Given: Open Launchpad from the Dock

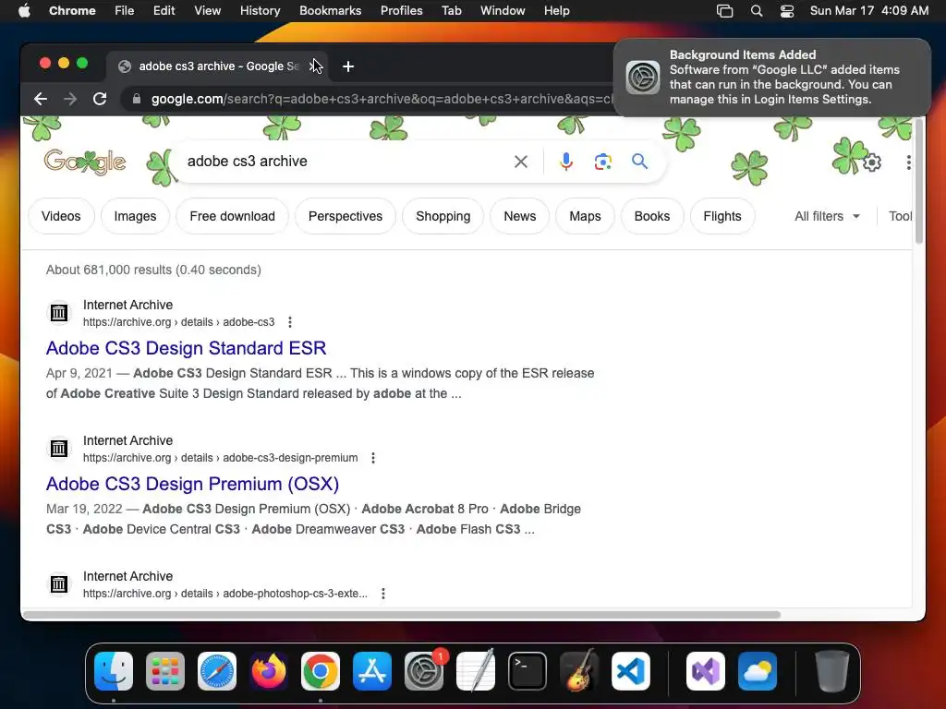Looking at the screenshot, I should click(165, 671).
